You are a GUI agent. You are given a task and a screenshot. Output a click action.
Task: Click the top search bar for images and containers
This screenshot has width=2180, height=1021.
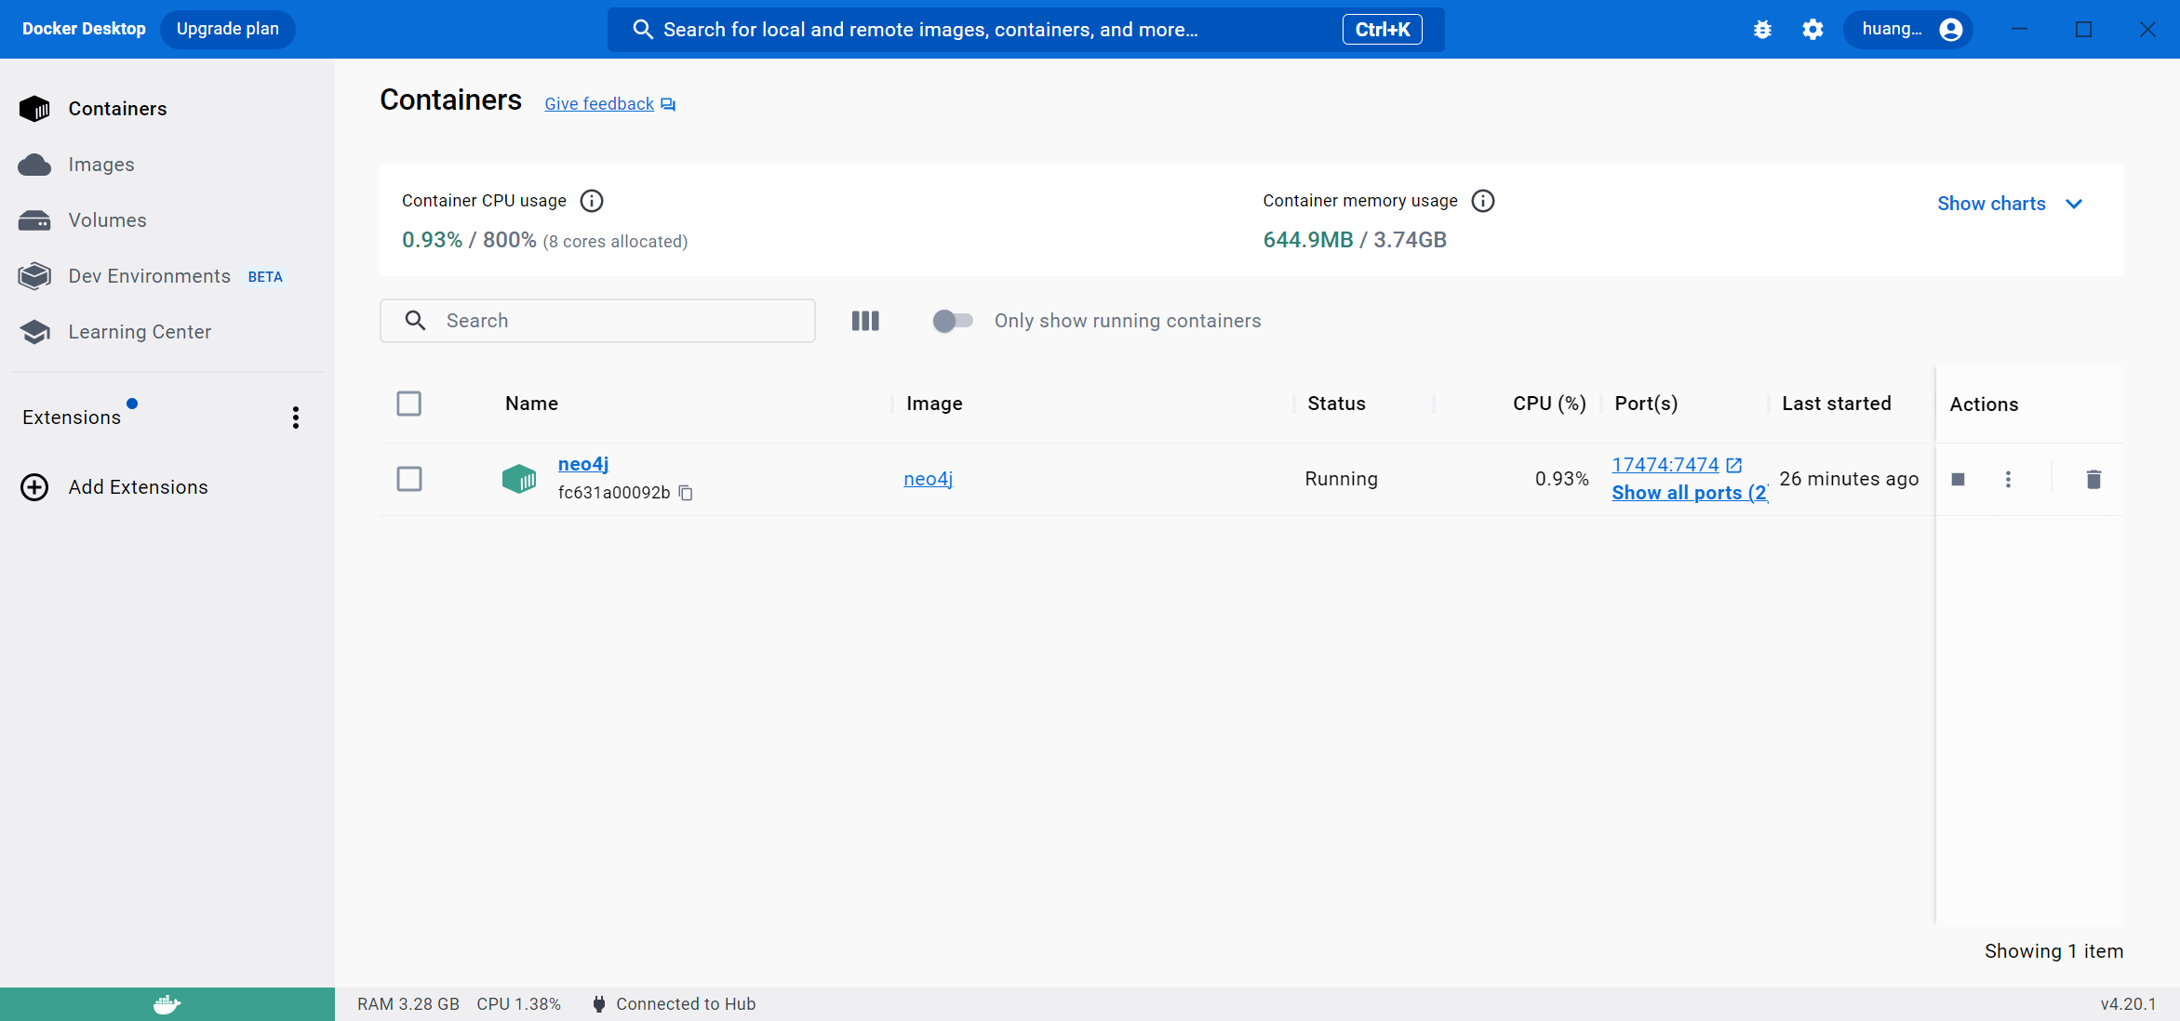[1025, 30]
